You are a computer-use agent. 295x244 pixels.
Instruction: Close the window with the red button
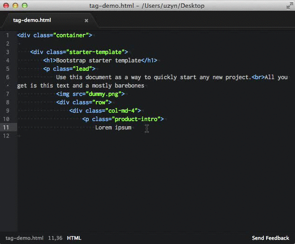[x=6, y=6]
